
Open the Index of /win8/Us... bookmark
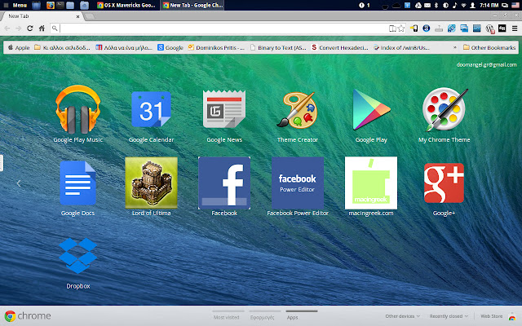click(x=401, y=47)
